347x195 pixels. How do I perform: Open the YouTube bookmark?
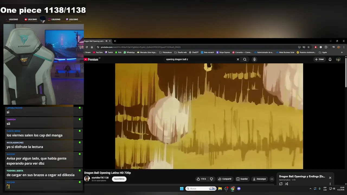point(98,52)
